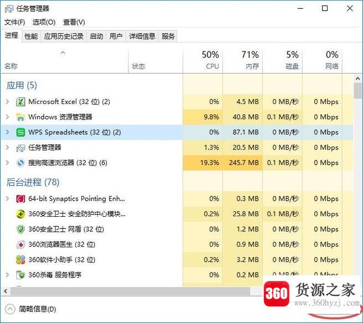The width and height of the screenshot is (363, 323).
Task: Click the Windows 资源管理器 folder icon
Action: tap(20, 117)
